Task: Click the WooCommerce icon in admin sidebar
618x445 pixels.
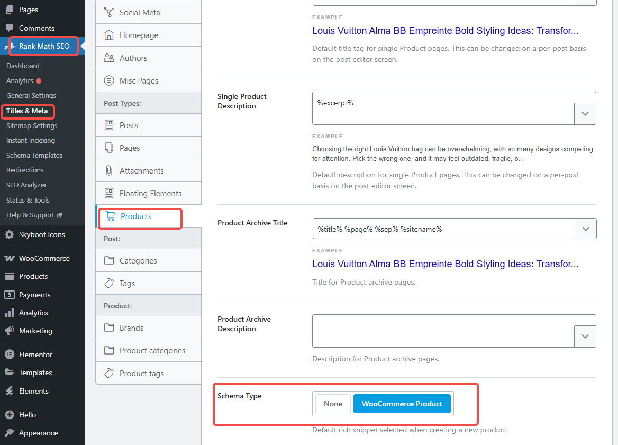Action: [x=10, y=258]
